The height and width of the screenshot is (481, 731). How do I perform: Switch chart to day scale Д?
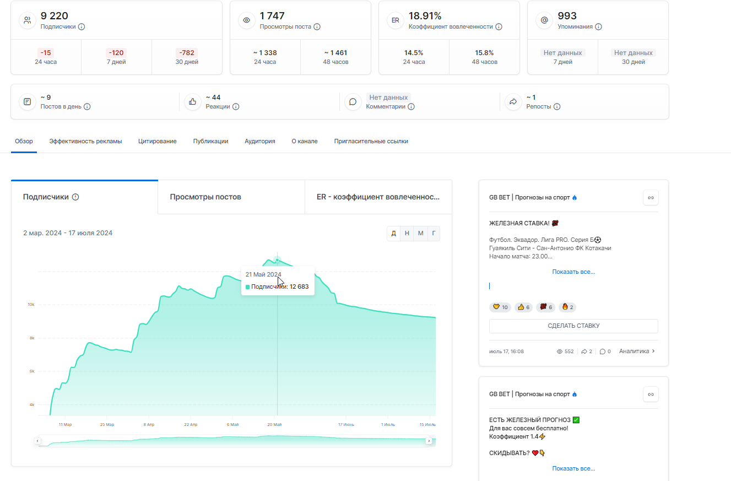394,233
